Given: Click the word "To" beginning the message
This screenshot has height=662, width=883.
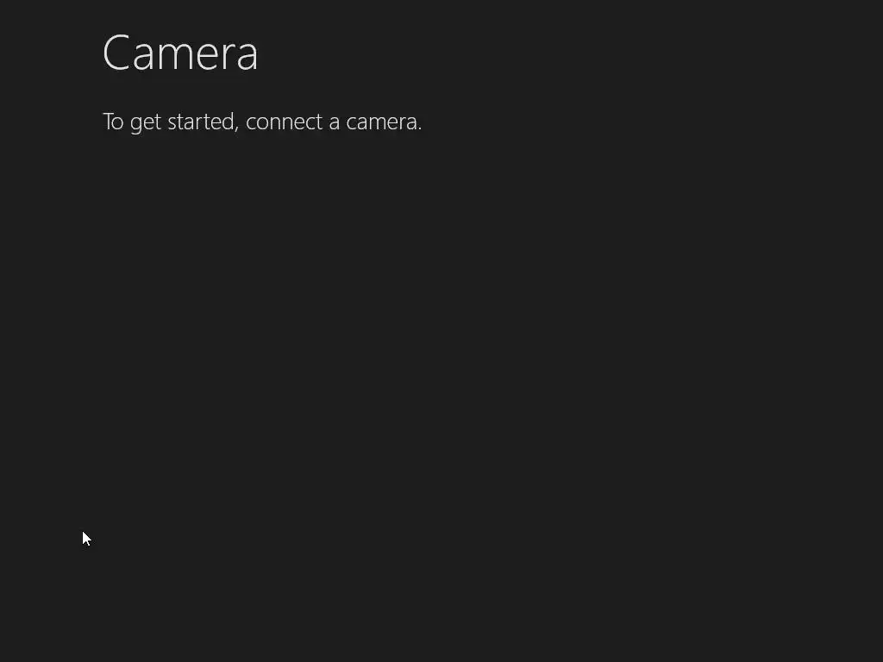Looking at the screenshot, I should [x=113, y=122].
